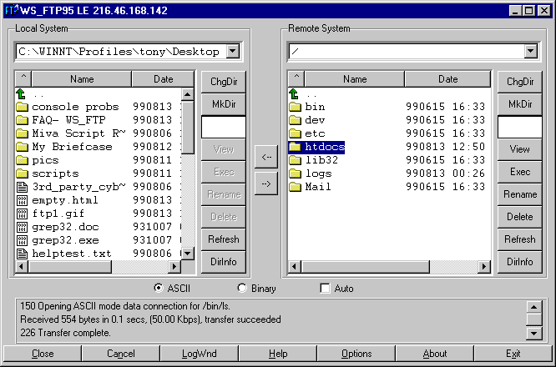Sort remote list by Name column
Screen dimensions: 556x367
[x=355, y=79]
